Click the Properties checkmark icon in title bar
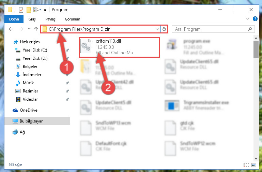Screen dimensions: 262x172 pos(21,10)
